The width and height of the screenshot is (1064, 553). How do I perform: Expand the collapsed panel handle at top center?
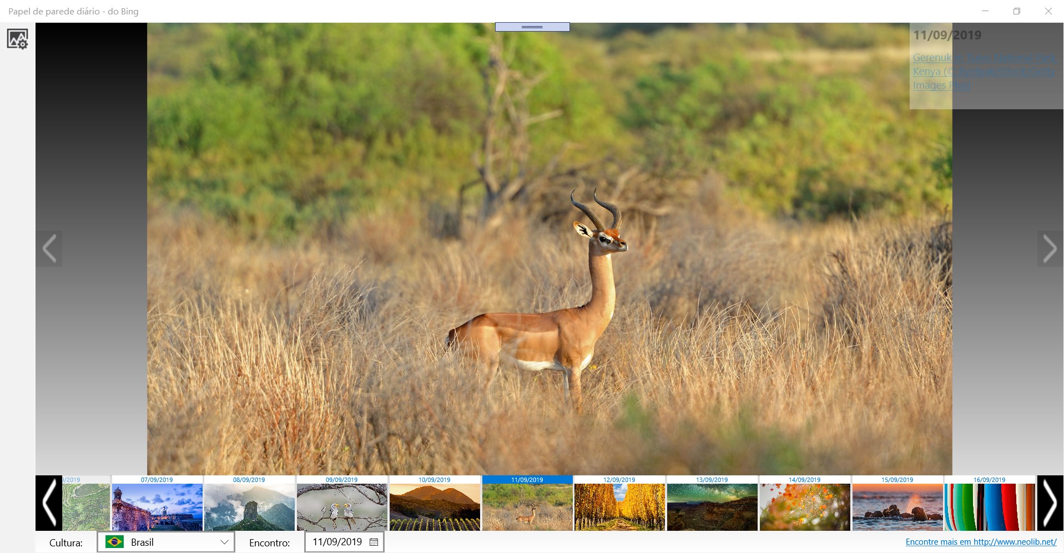[x=532, y=26]
